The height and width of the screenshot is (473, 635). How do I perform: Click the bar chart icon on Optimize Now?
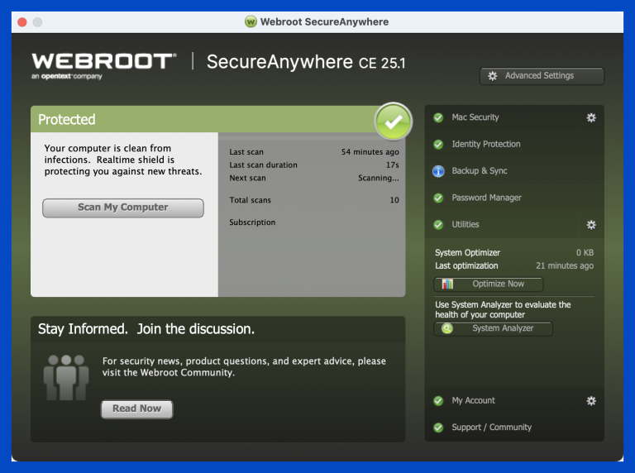click(447, 284)
